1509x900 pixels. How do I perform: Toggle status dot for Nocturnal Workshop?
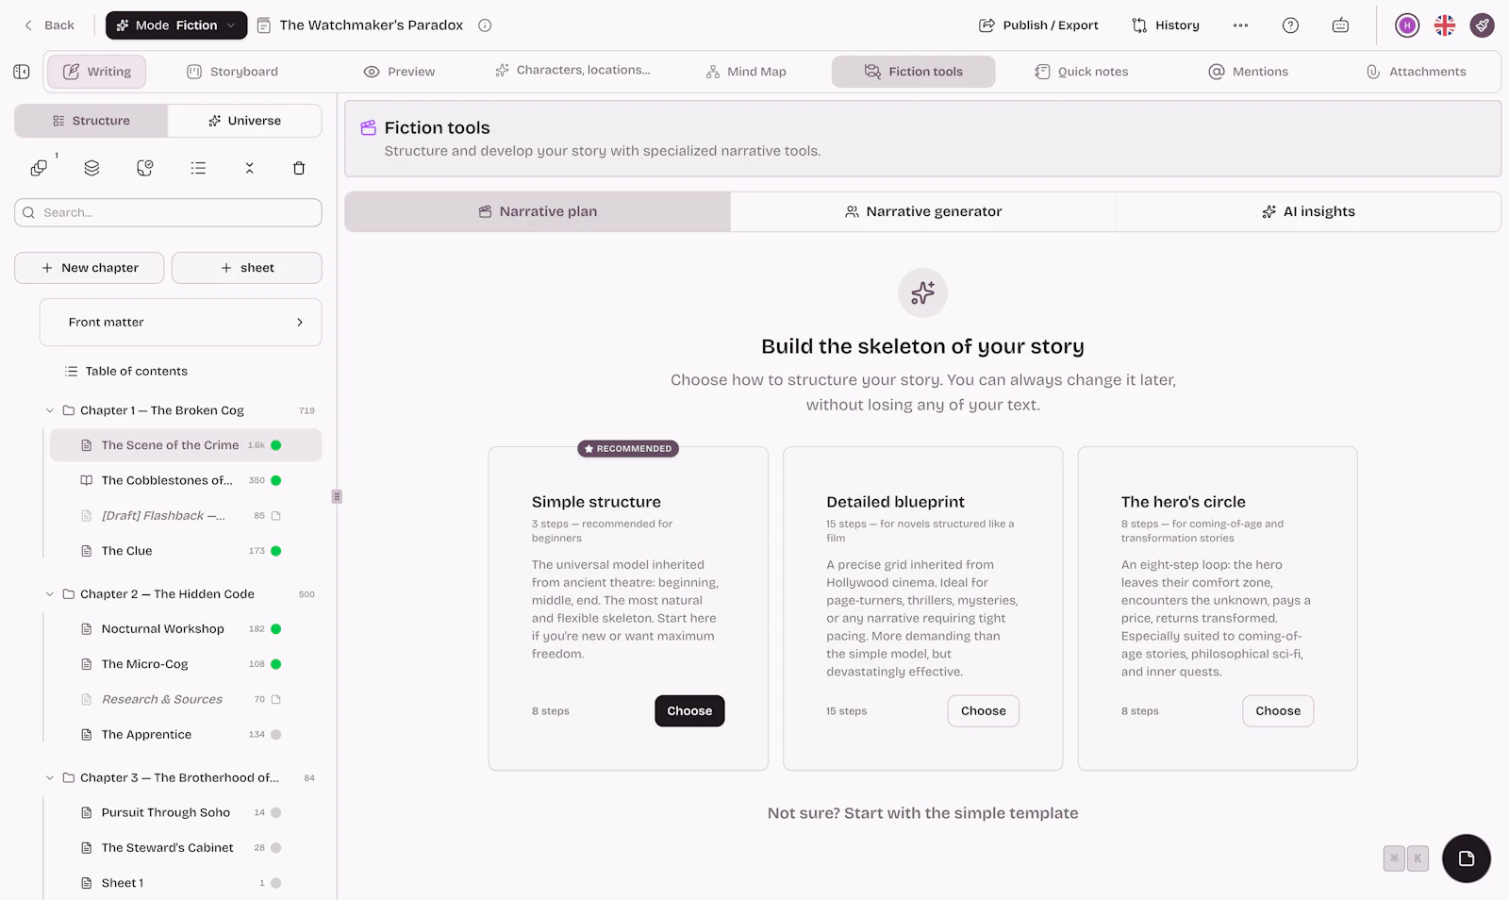276,629
